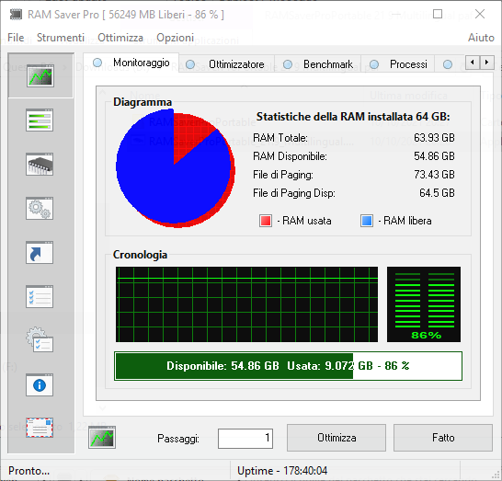Click the RAM Disponibile 54.86 GB value
Viewport: 502px width, 481px height.
tap(434, 156)
